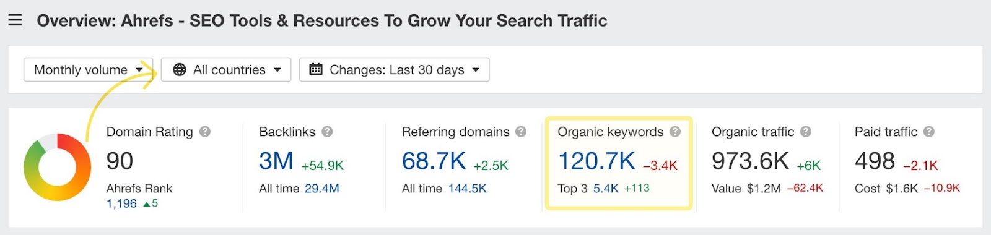This screenshot has height=235, width=991.
Task: Click All time 29.4M backlinks link
Action: point(322,189)
